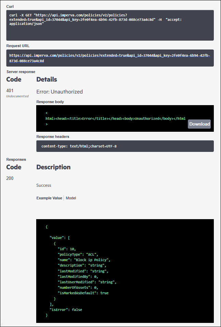Screen dimensions: 221x327
Task: Click the "policyType": "ACL" line
Action: 78,254
